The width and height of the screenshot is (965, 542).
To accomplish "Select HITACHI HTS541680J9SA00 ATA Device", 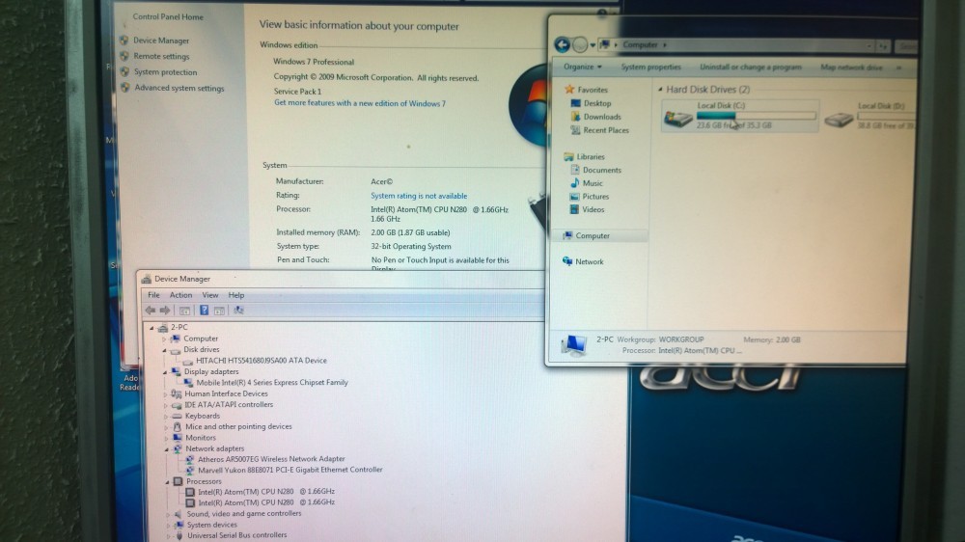I will point(261,361).
